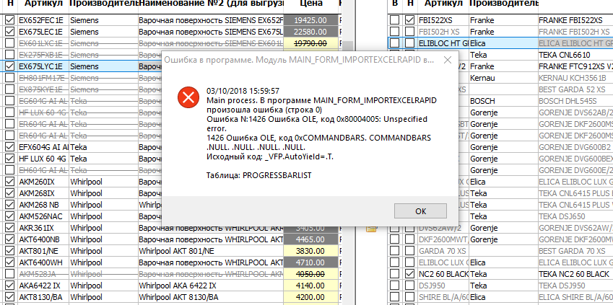Check the EH801FM17E row checkbox
The width and height of the screenshot is (613, 305).
coord(10,78)
